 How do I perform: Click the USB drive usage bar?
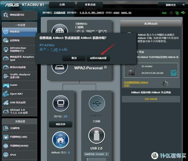pos(97,159)
